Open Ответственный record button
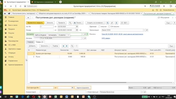176x99 pixels. [145, 92]
